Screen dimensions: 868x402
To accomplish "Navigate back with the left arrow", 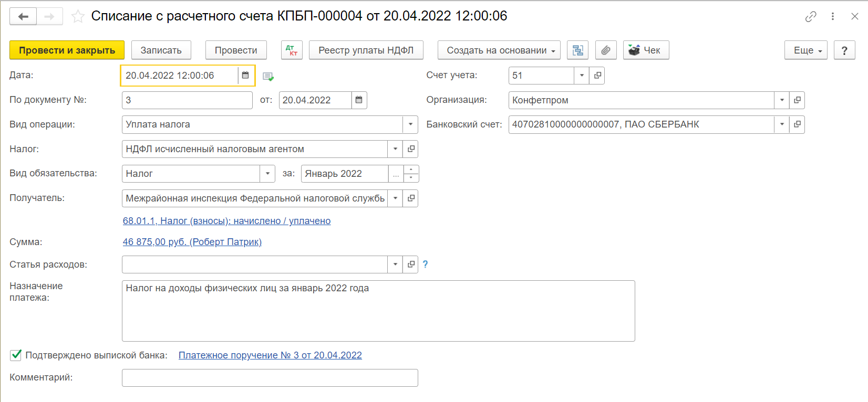I will click(x=23, y=17).
